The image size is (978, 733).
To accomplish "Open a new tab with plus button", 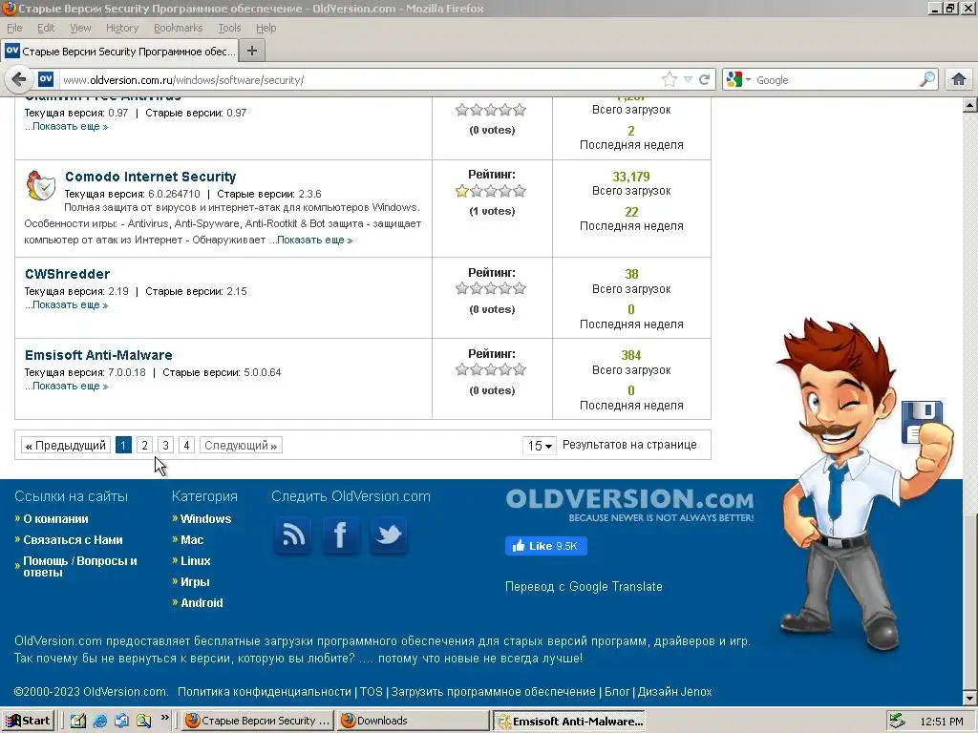I will (252, 51).
